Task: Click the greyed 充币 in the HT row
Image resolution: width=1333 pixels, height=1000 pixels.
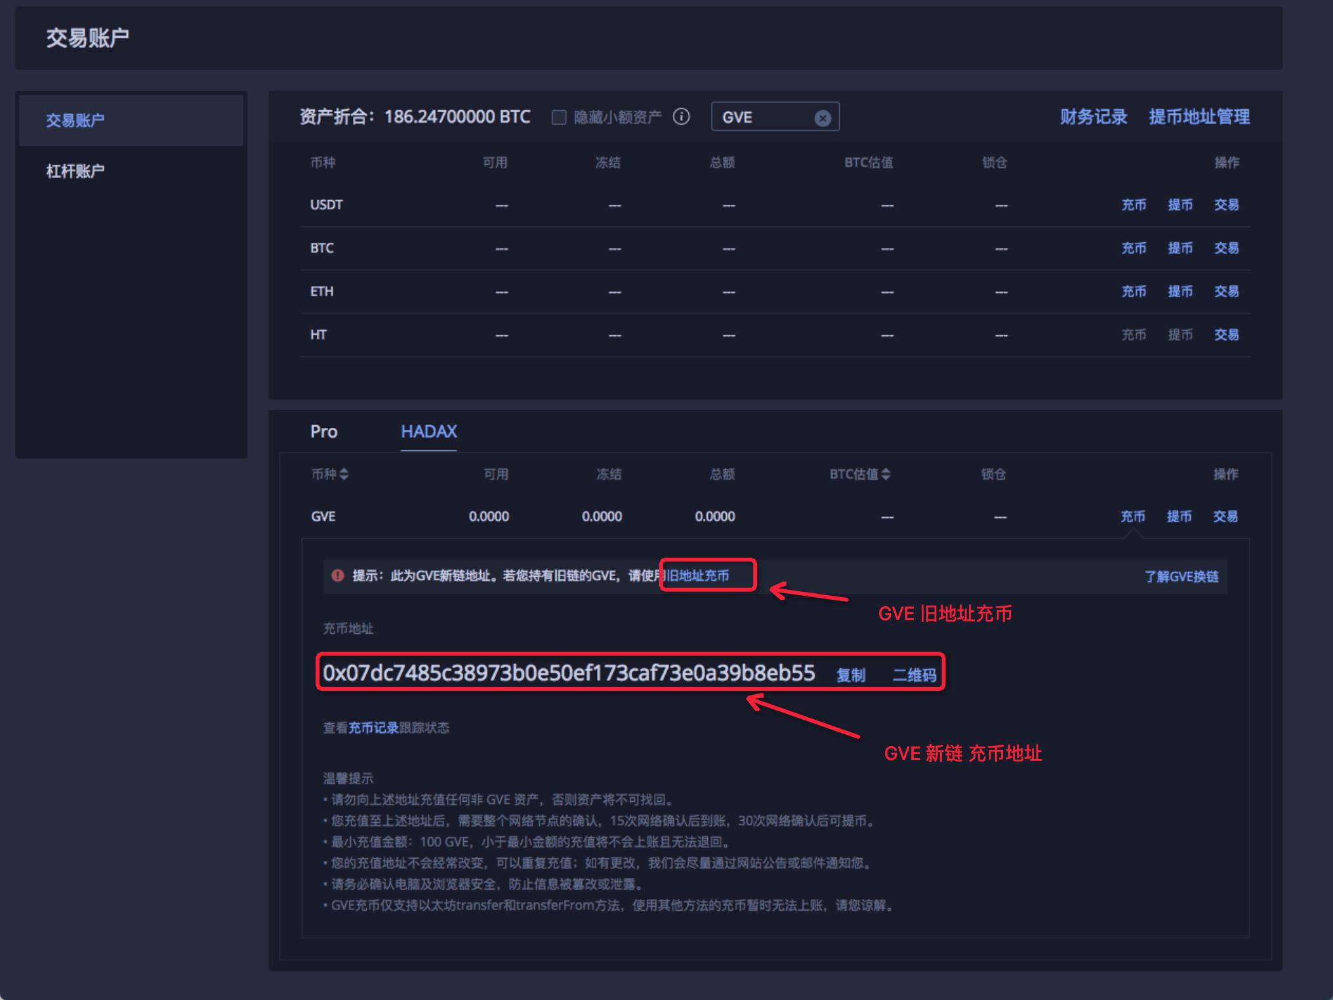Action: (x=1134, y=335)
